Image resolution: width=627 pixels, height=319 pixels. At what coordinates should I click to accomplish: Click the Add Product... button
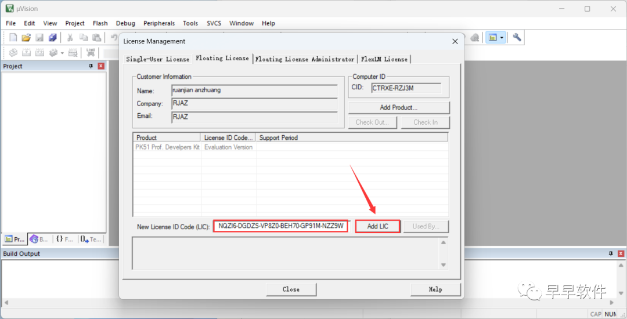(399, 108)
